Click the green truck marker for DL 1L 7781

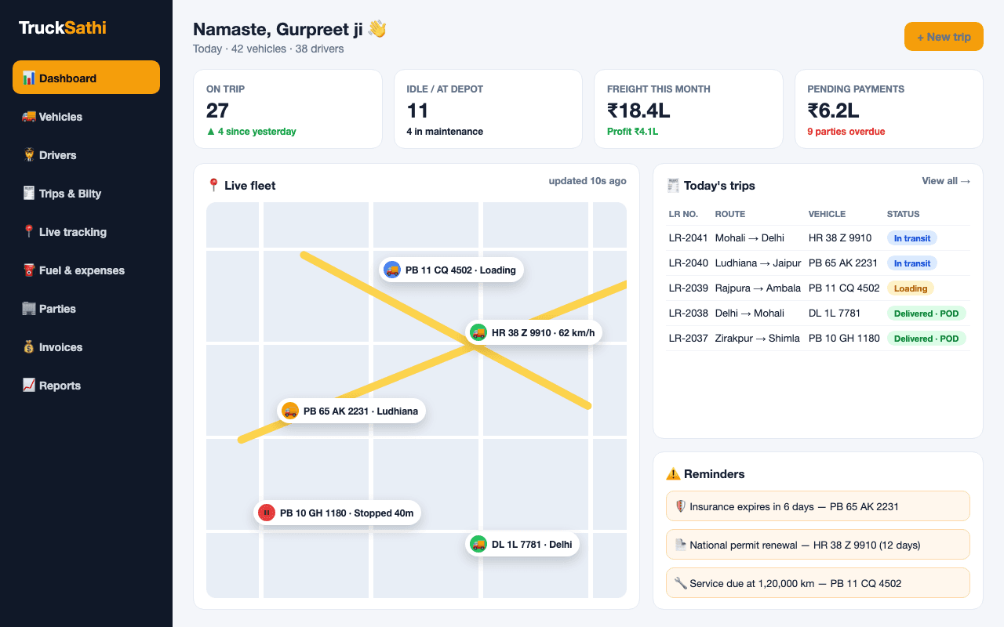(x=478, y=544)
